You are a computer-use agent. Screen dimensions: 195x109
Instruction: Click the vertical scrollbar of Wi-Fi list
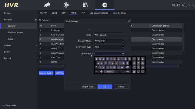[x=183, y=37]
